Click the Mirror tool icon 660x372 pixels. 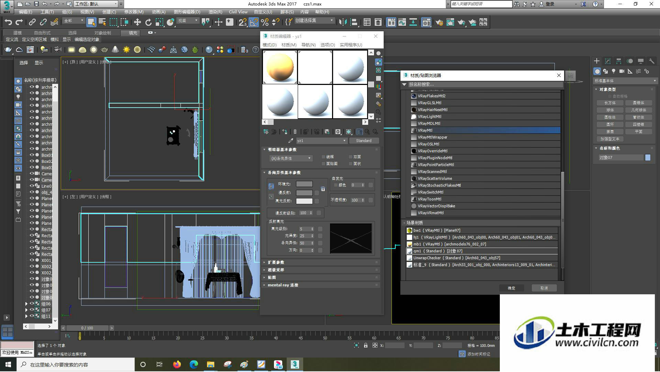tap(343, 22)
